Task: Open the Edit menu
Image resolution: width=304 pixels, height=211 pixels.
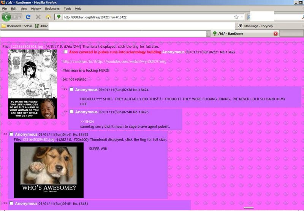Action: point(14,9)
